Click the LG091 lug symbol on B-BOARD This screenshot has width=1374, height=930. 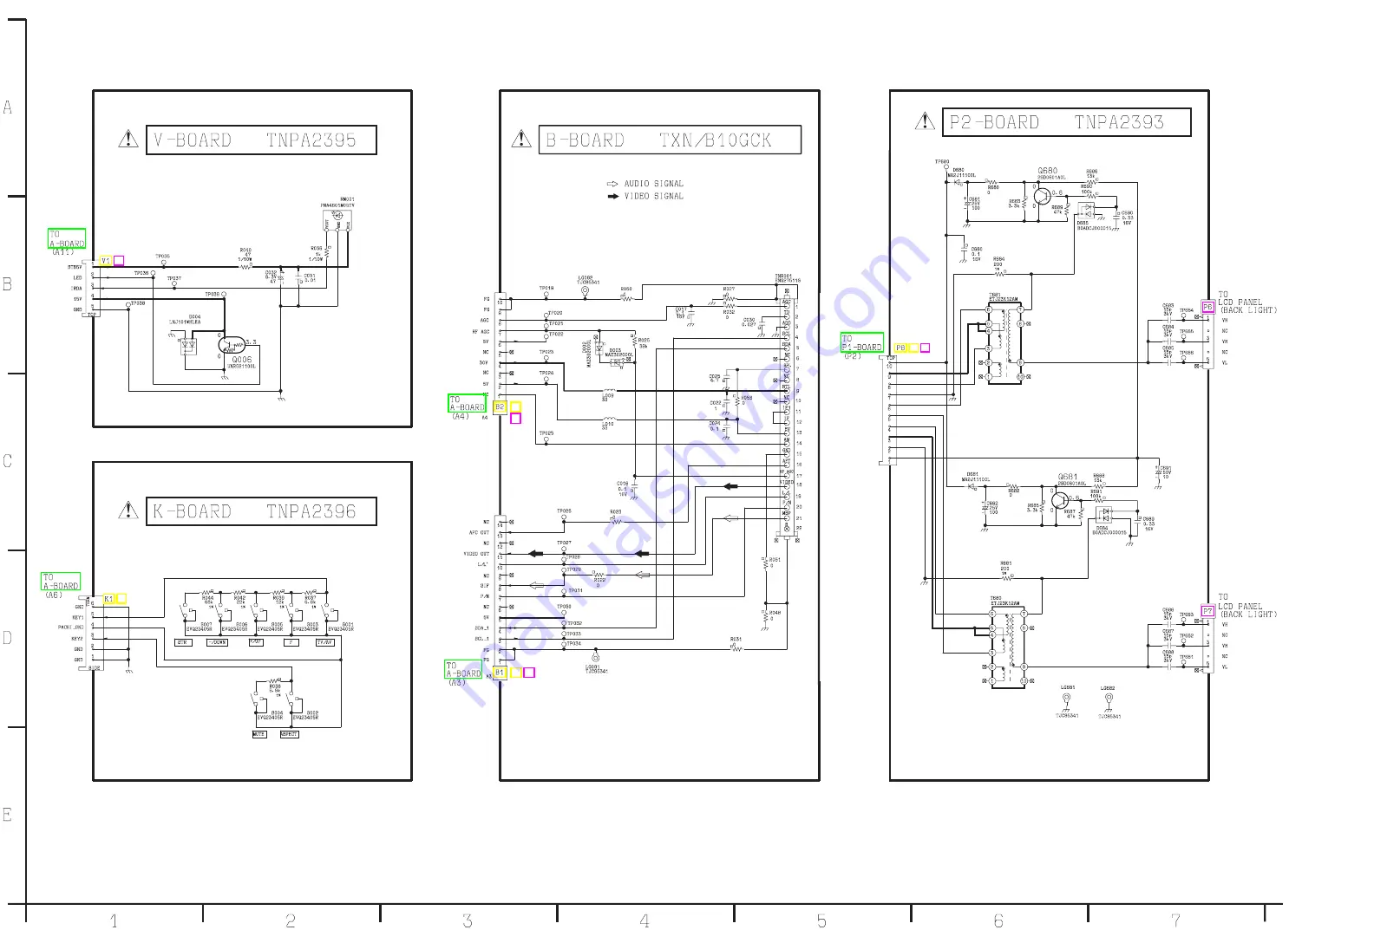pos(594,659)
